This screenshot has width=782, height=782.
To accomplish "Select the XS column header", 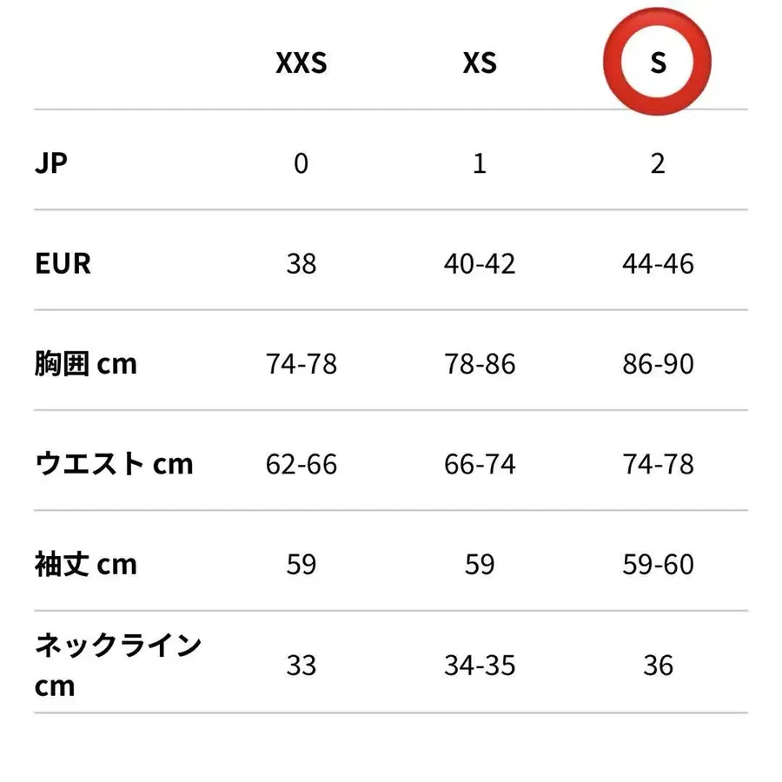I will coord(479,63).
